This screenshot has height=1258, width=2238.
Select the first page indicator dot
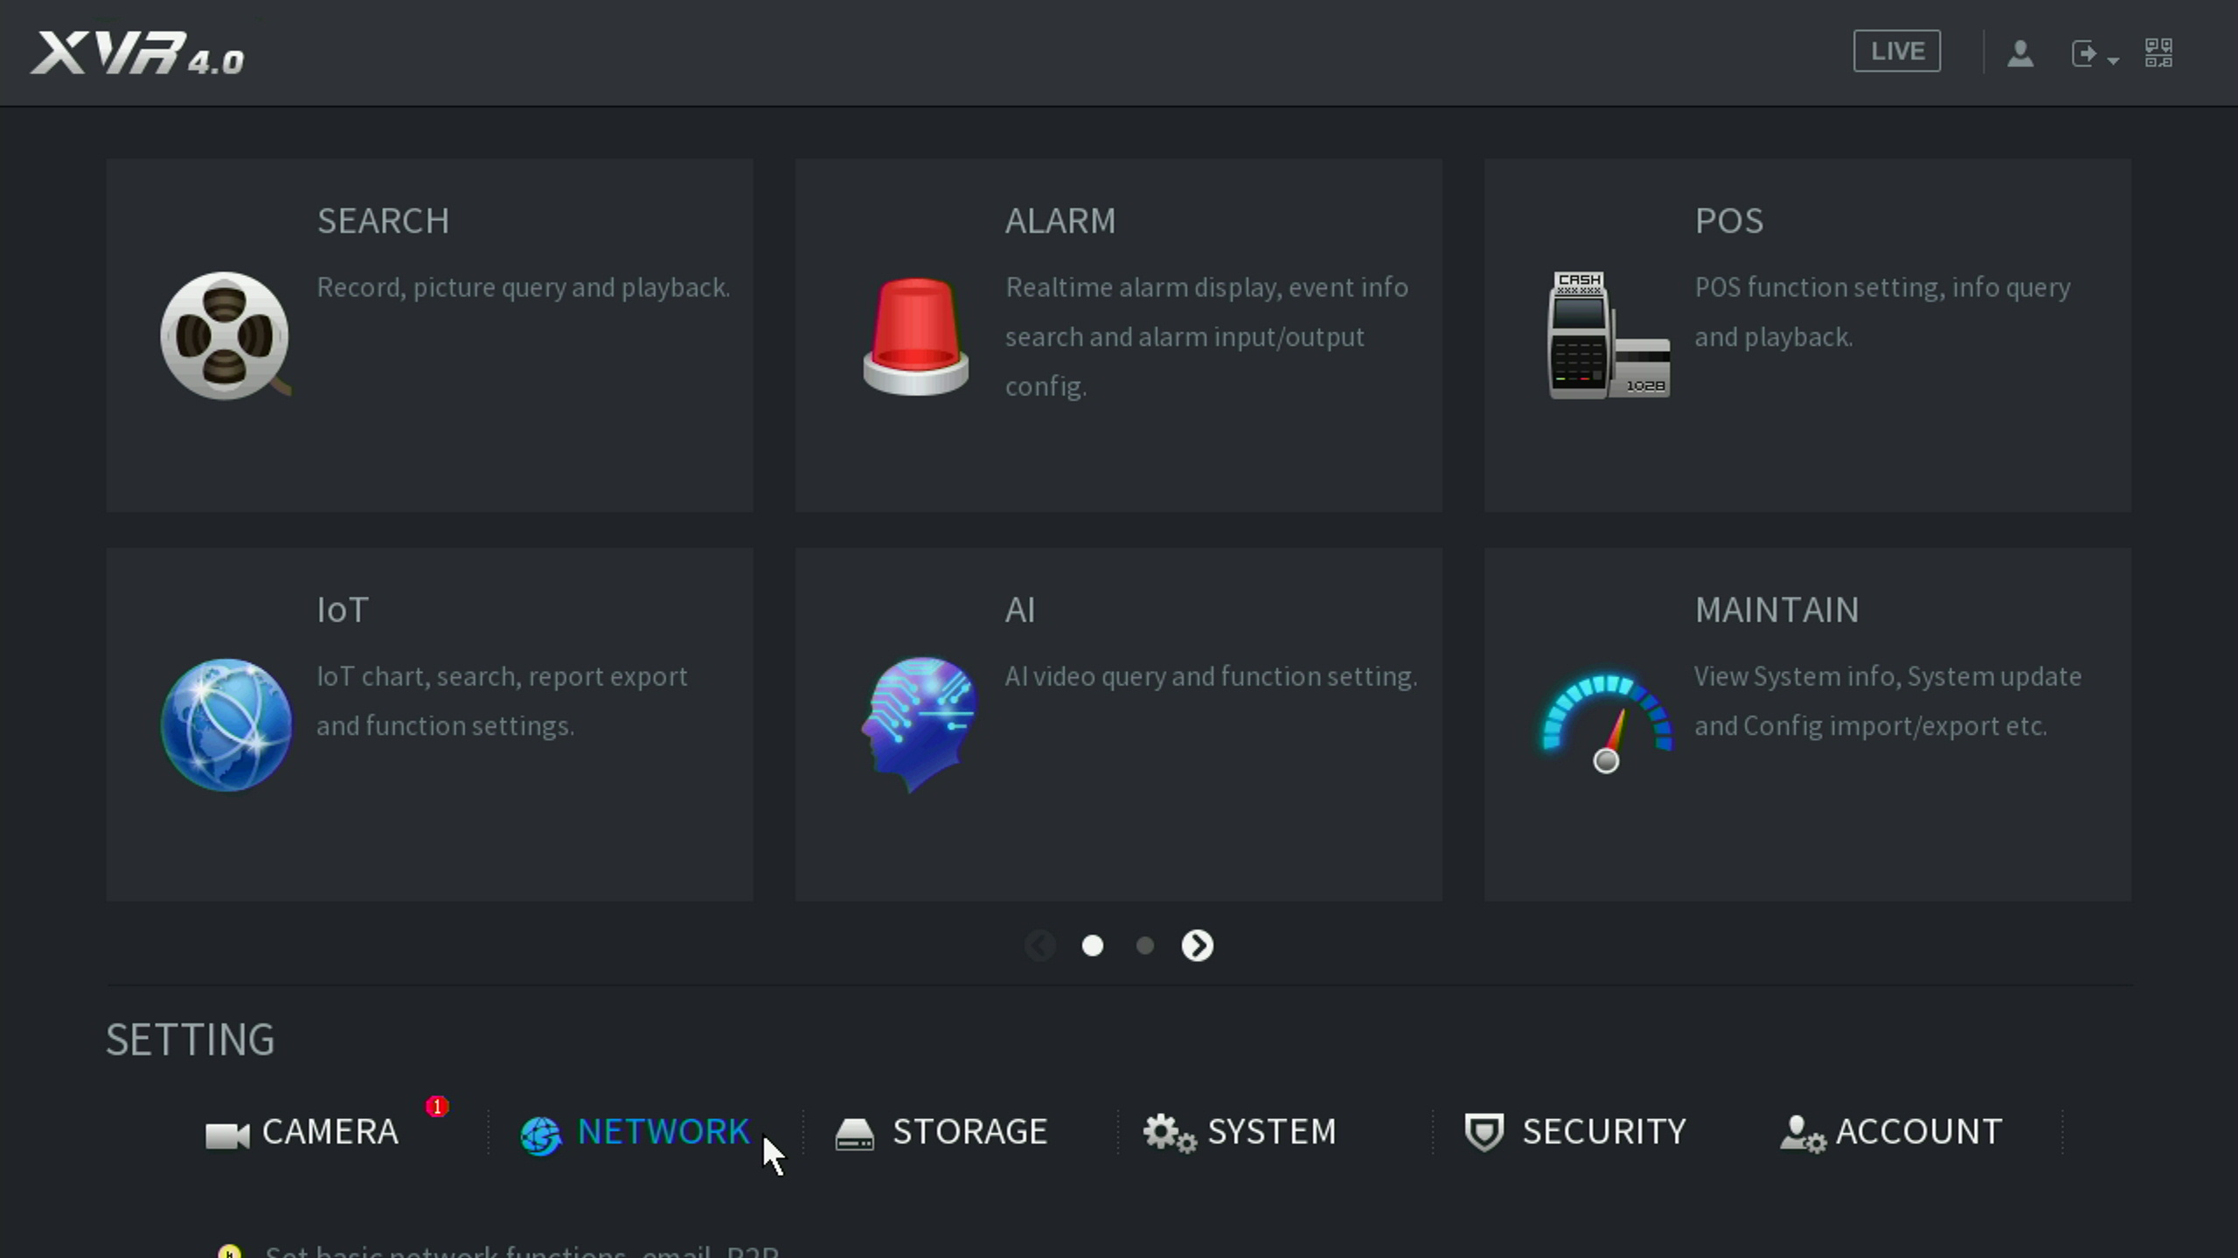pyautogui.click(x=1092, y=945)
